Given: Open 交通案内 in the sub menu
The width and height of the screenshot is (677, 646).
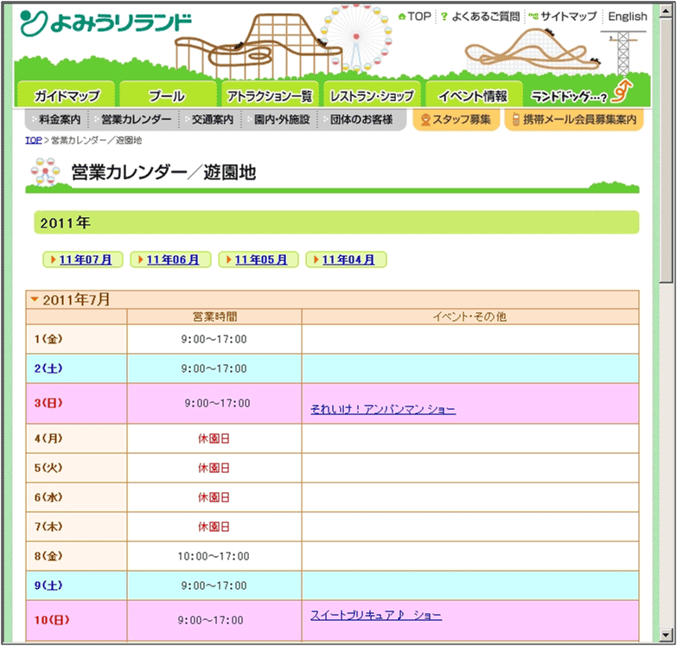Looking at the screenshot, I should pos(212,119).
